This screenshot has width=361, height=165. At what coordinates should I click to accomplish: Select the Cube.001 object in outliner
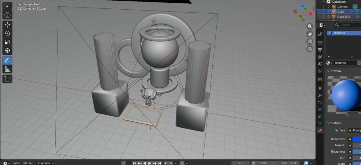click(344, 17)
